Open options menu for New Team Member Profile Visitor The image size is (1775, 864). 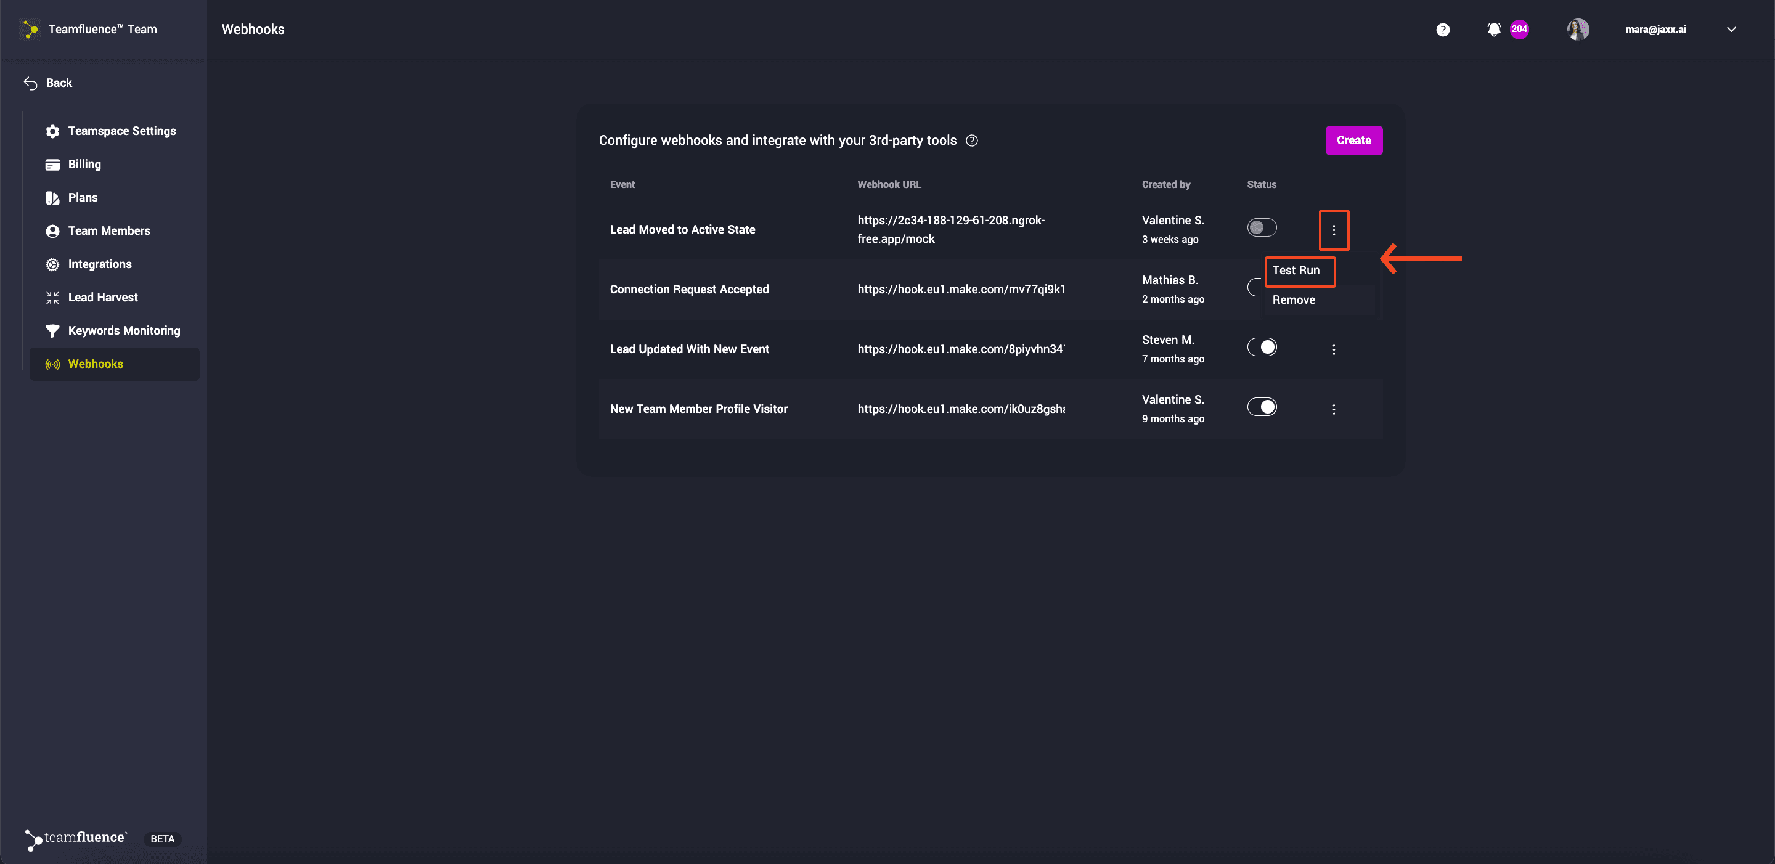[1333, 410]
